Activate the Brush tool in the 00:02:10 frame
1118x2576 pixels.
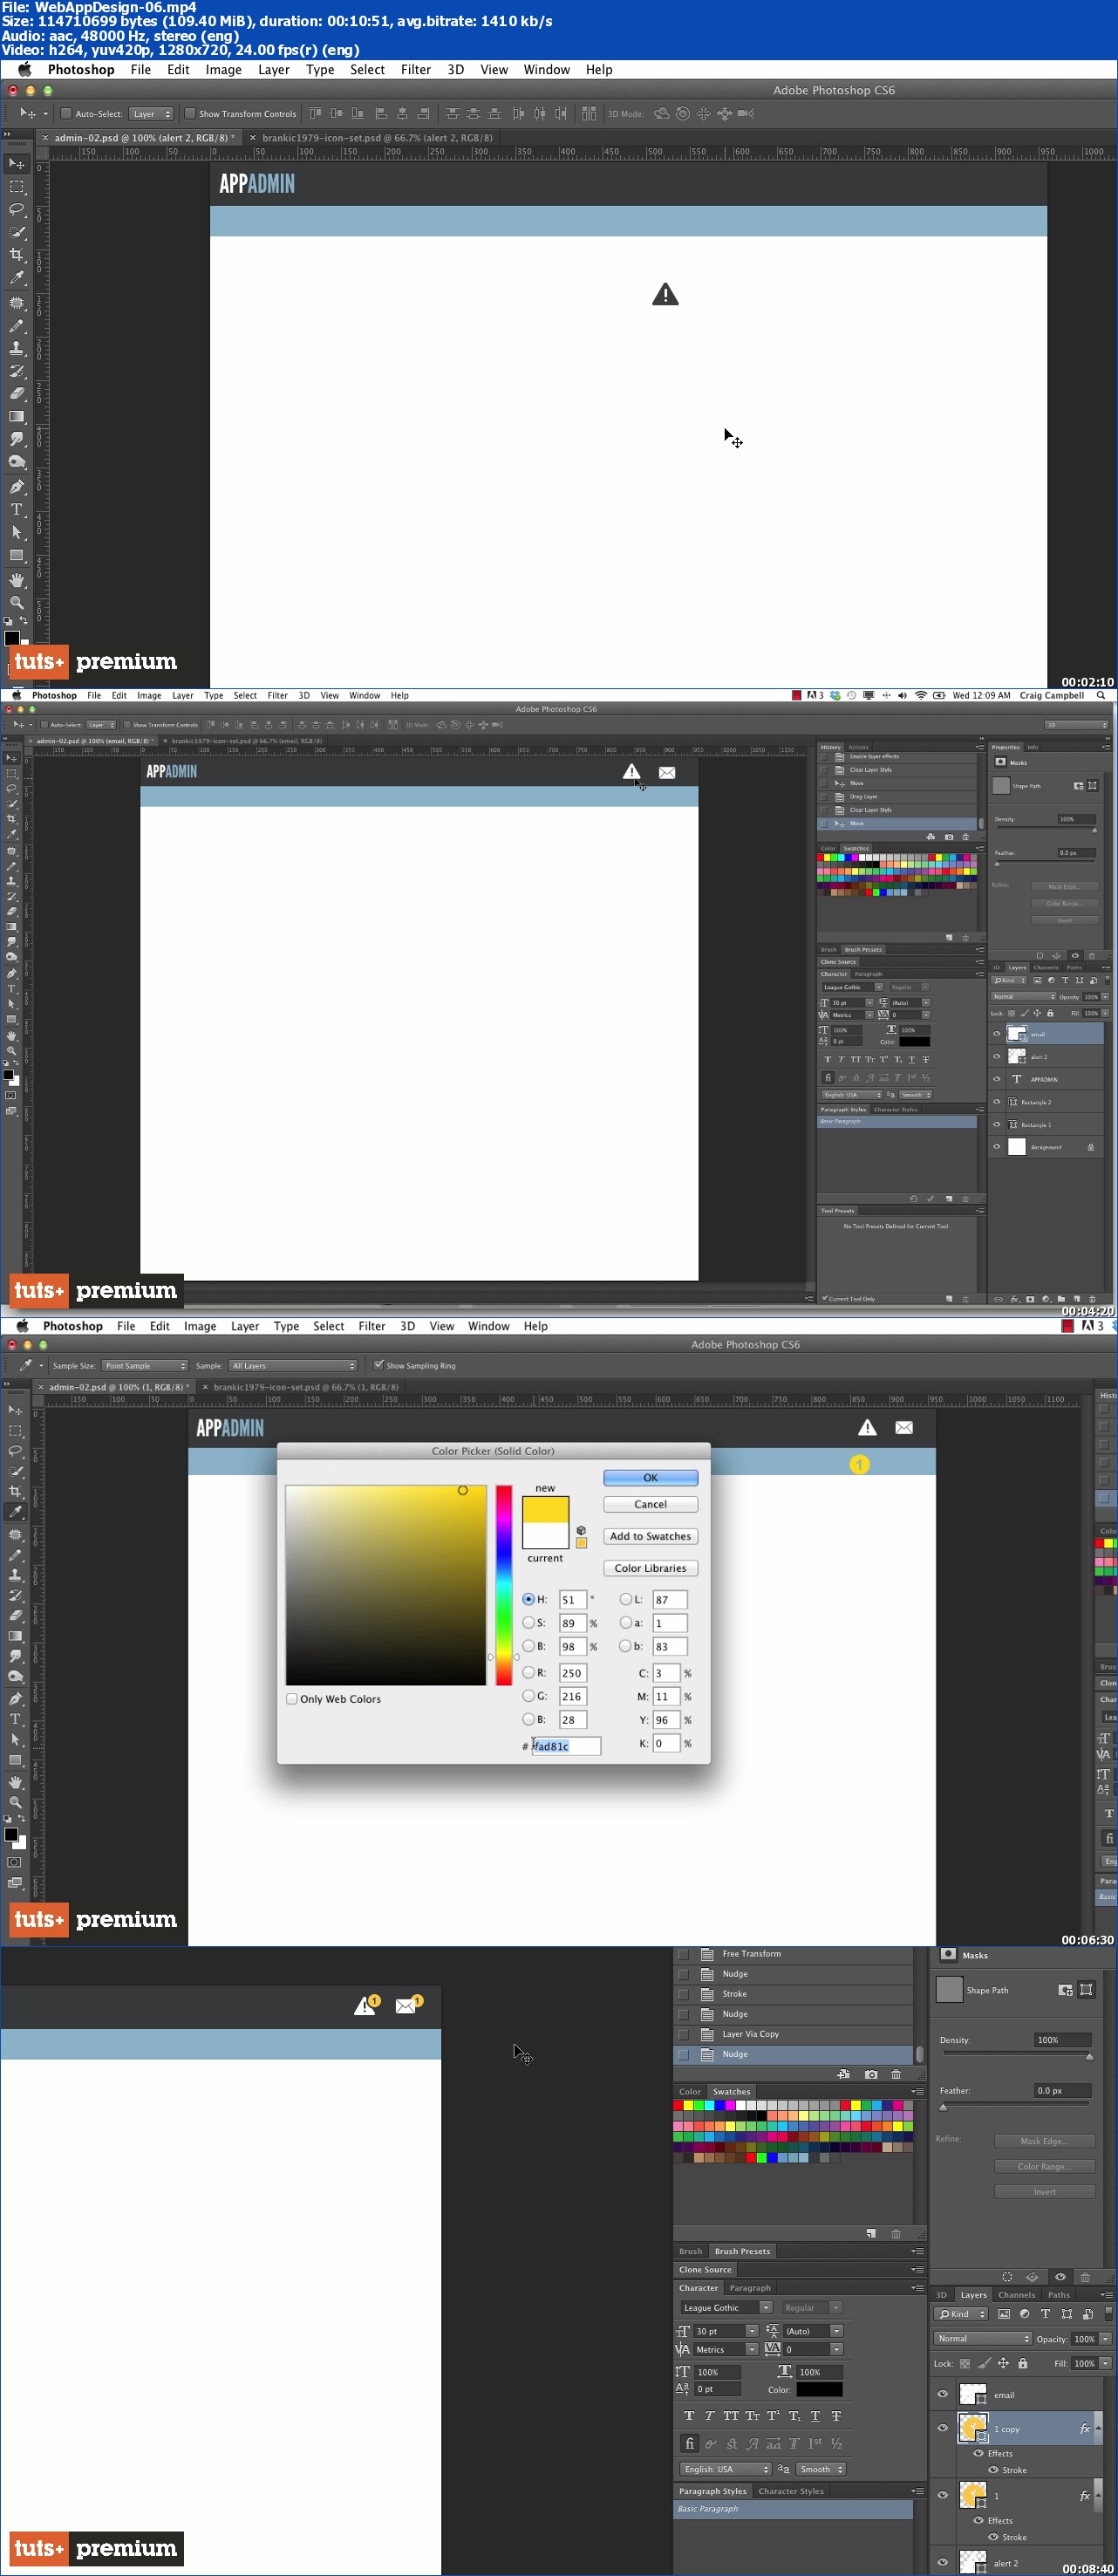coord(16,325)
